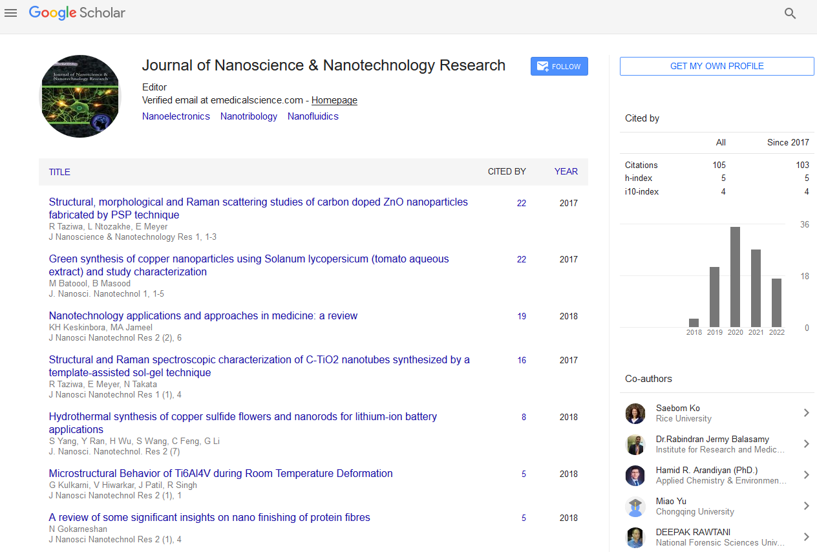
Task: Click Saebom Ko's avatar photo
Action: 635,413
